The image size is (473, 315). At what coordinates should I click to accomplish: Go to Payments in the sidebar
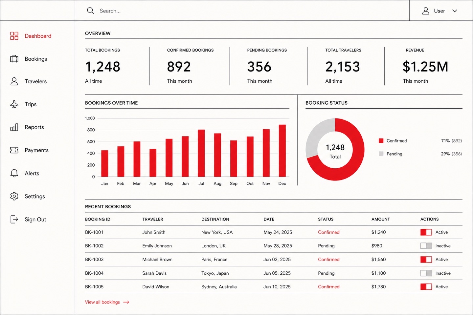(30, 150)
